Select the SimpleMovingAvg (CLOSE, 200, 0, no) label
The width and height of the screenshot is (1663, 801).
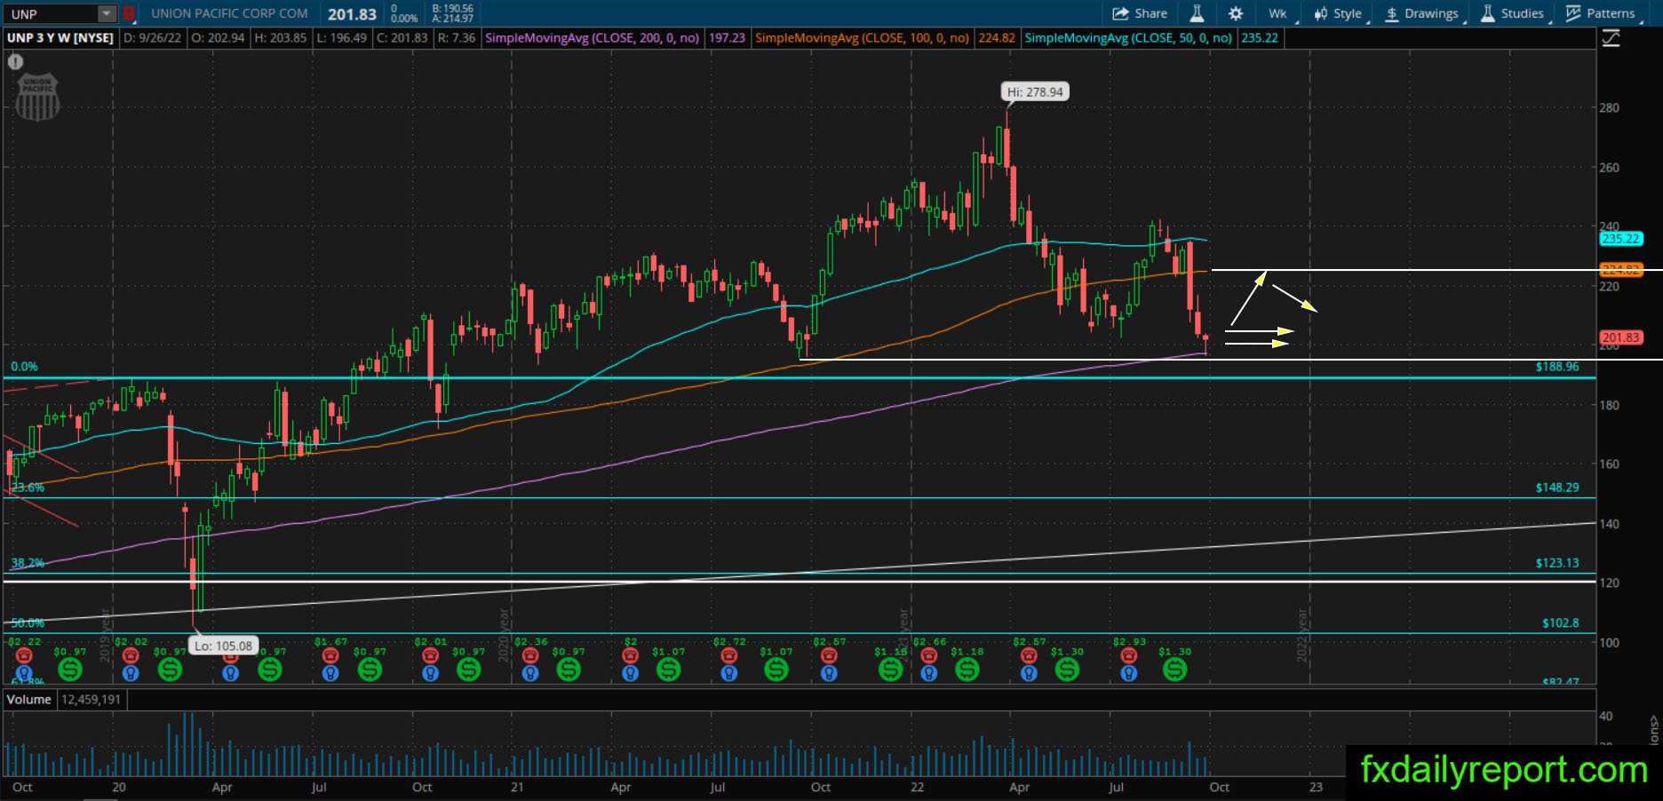[x=592, y=38]
